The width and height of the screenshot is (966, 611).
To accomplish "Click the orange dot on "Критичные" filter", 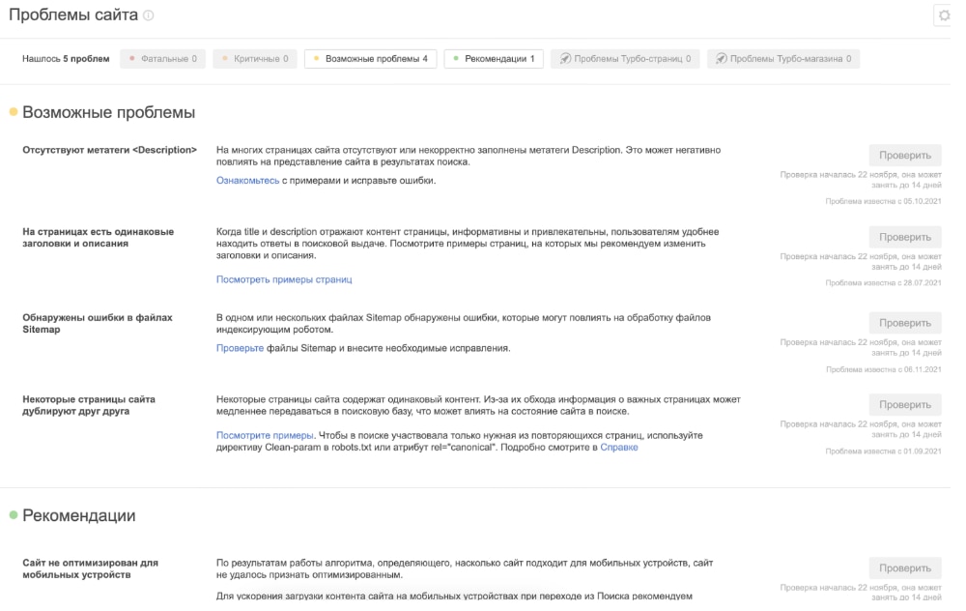I will 225,58.
